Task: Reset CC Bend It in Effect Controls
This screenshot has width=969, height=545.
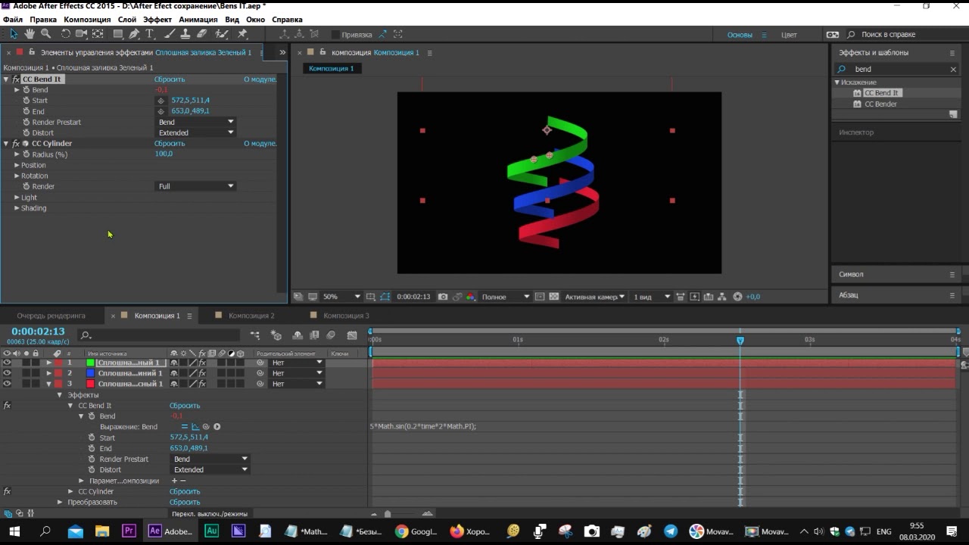Action: (x=170, y=79)
